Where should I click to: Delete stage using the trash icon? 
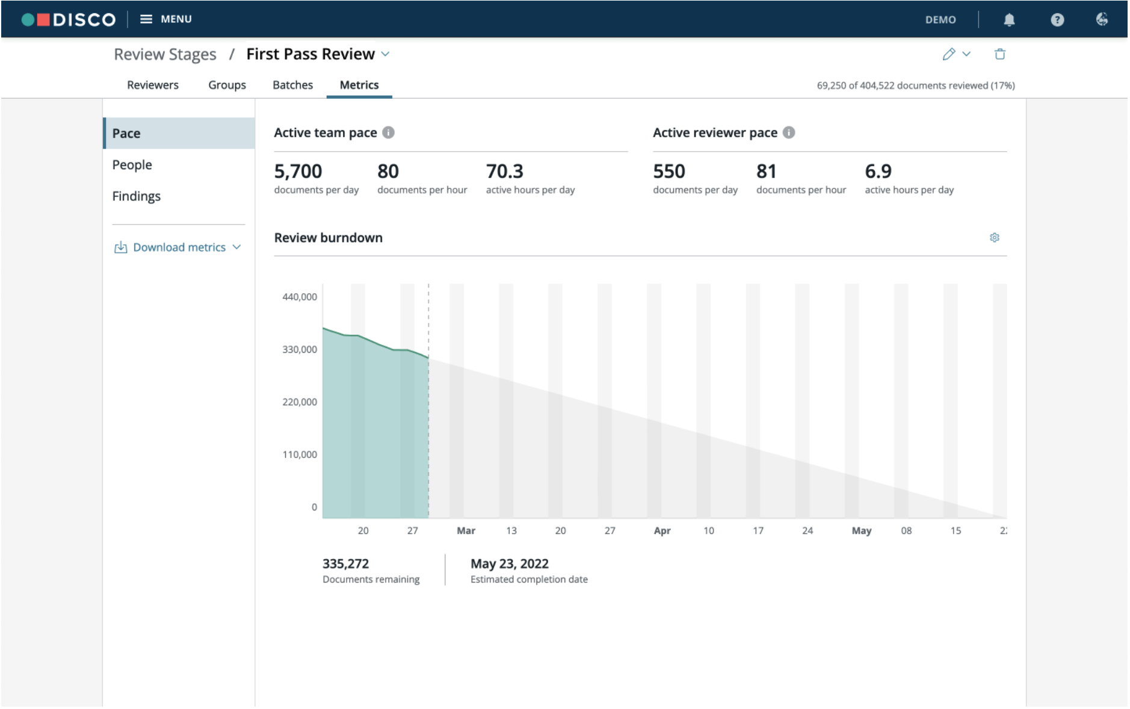point(1000,54)
